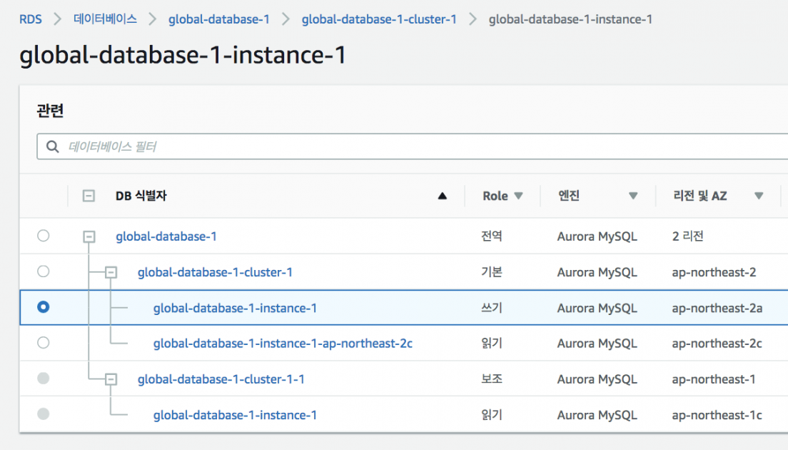Open the 리전 및 AZ column filter icon

[759, 195]
